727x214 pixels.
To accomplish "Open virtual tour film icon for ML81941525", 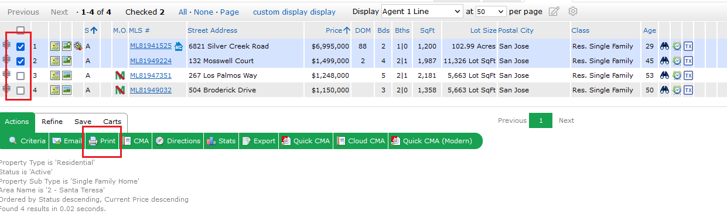I will tap(77, 46).
